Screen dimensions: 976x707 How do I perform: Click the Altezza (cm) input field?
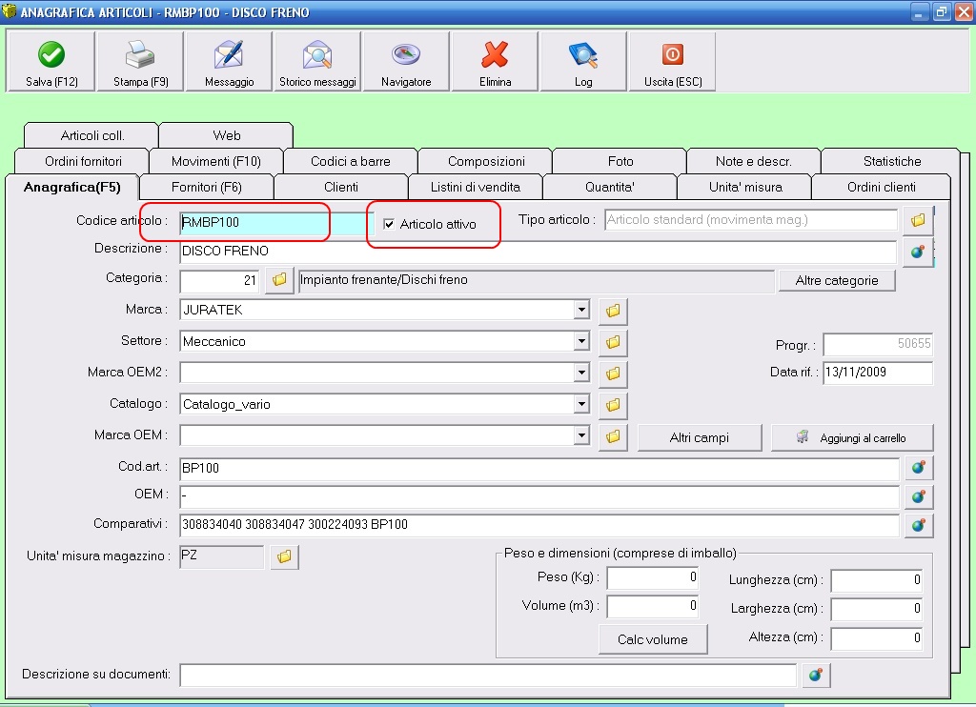(x=877, y=637)
